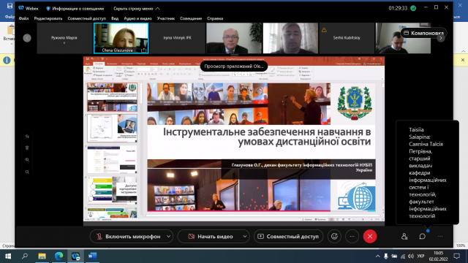The width and height of the screenshot is (468, 263).
Task: Open the video options dropdown arrow
Action: pyautogui.click(x=245, y=237)
